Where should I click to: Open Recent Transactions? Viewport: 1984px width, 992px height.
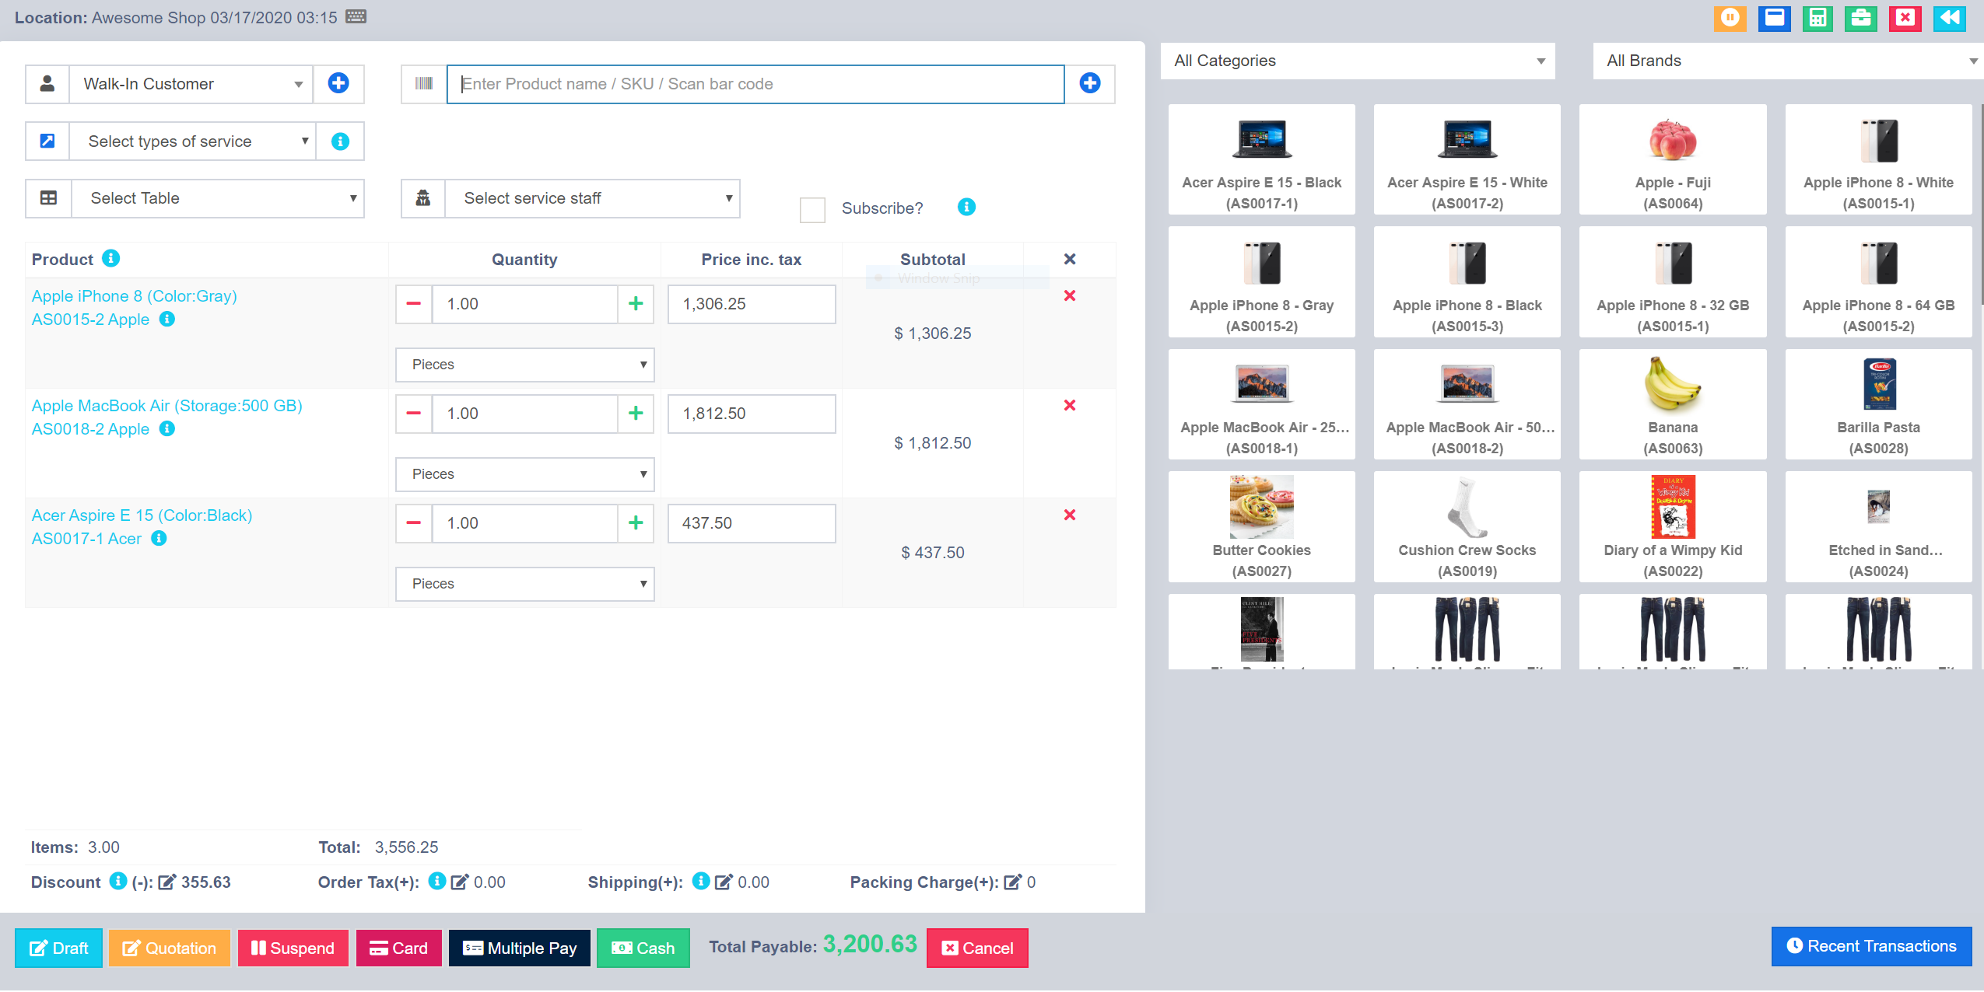click(x=1872, y=946)
